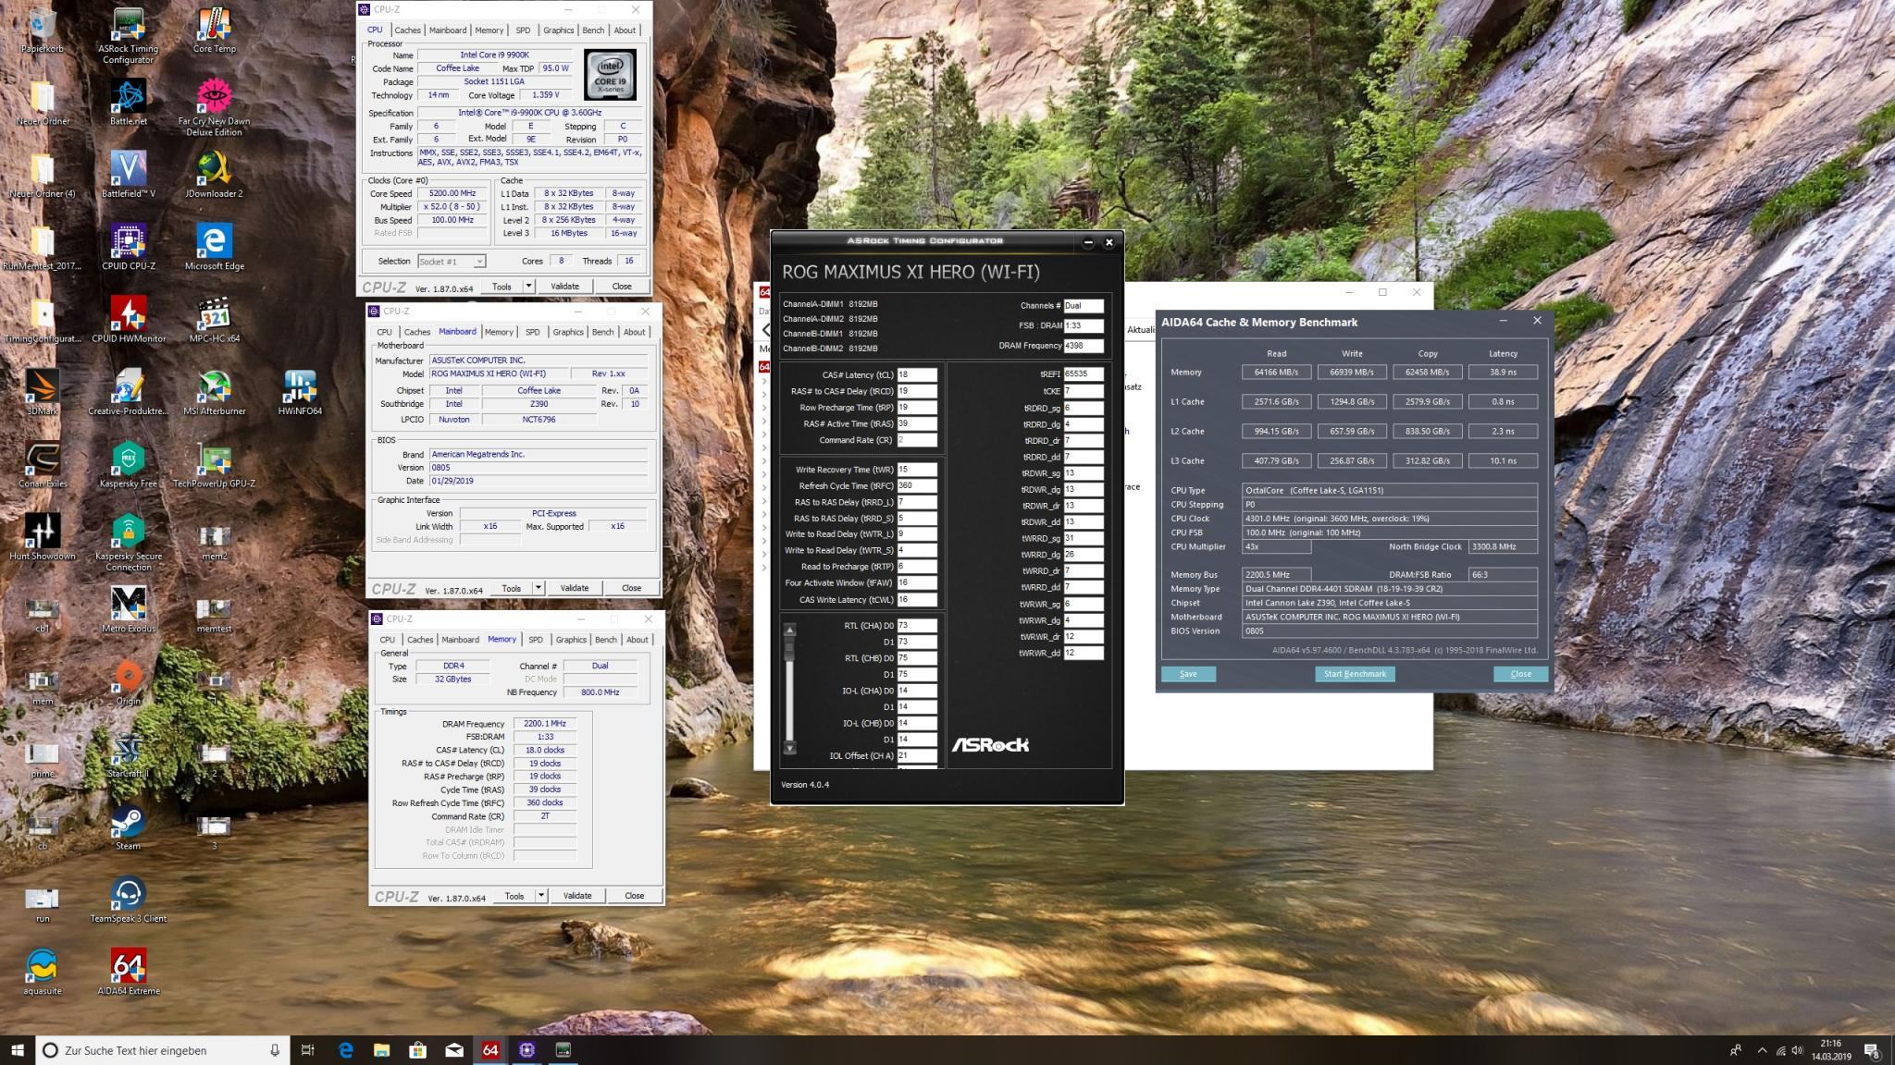Open Hunt Showdown desktop shortcut
Image resolution: width=1895 pixels, height=1065 pixels.
click(42, 536)
